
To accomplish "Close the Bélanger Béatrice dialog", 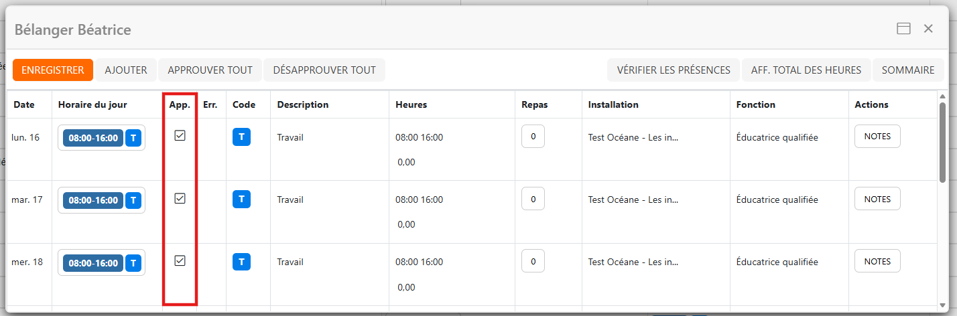I will [x=928, y=29].
